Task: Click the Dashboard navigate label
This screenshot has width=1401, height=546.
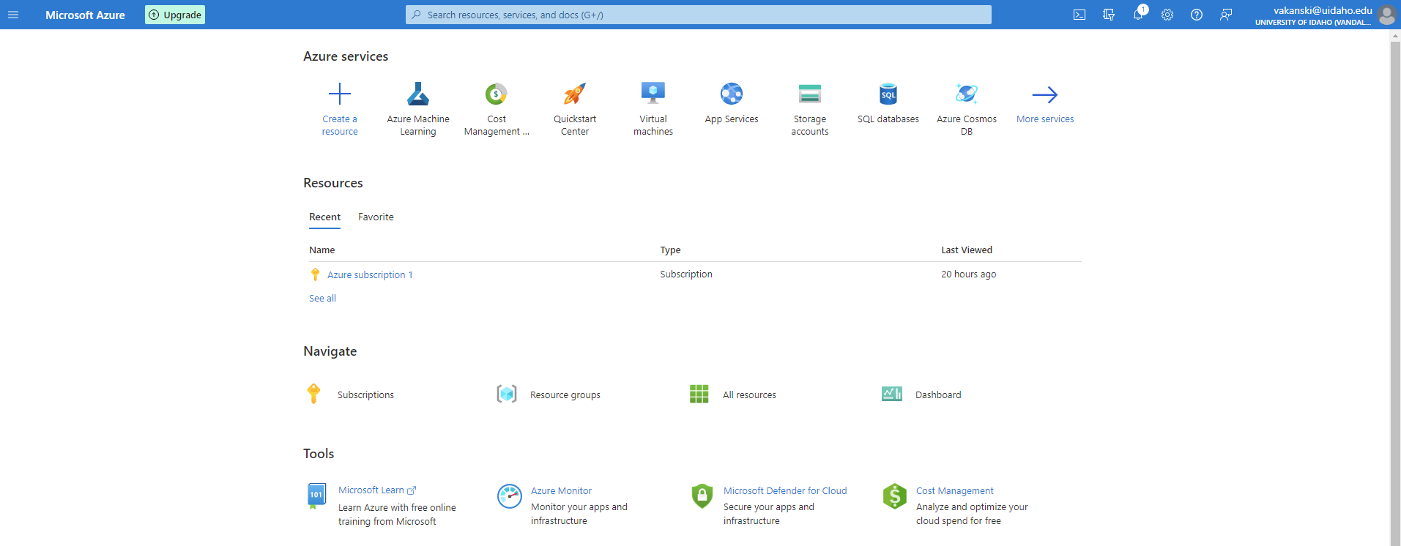Action: point(938,394)
